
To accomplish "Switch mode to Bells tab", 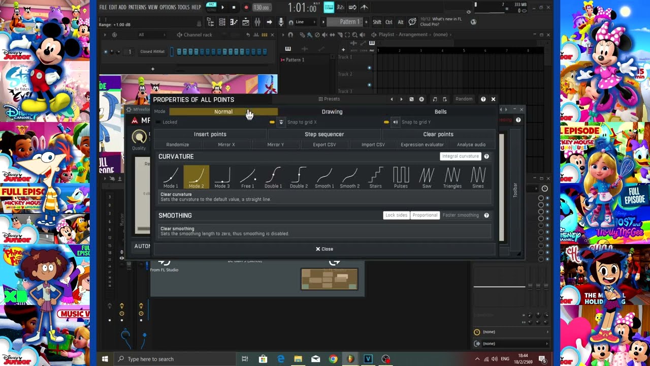I will [440, 112].
